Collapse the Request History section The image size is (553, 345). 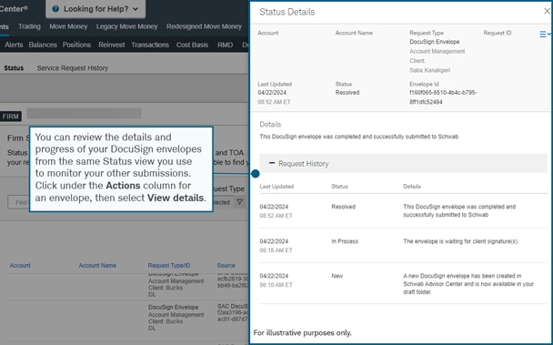pos(272,163)
